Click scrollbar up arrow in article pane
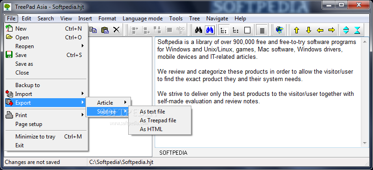373x170 pixels. click(x=365, y=42)
